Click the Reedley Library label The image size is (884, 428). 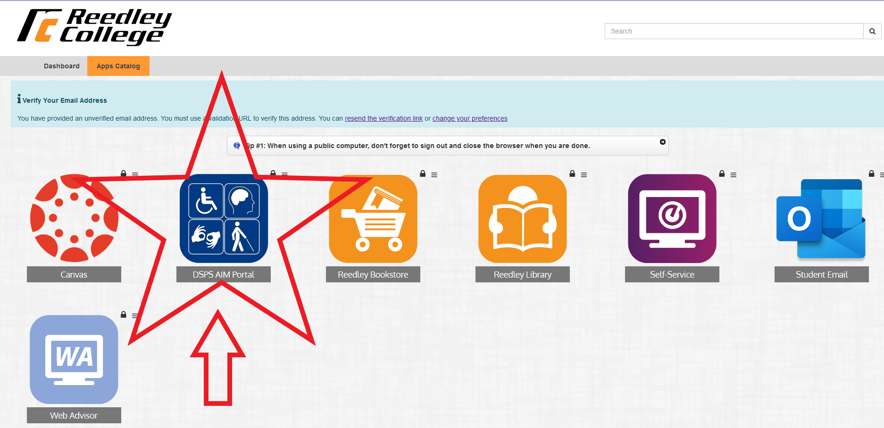tap(523, 274)
